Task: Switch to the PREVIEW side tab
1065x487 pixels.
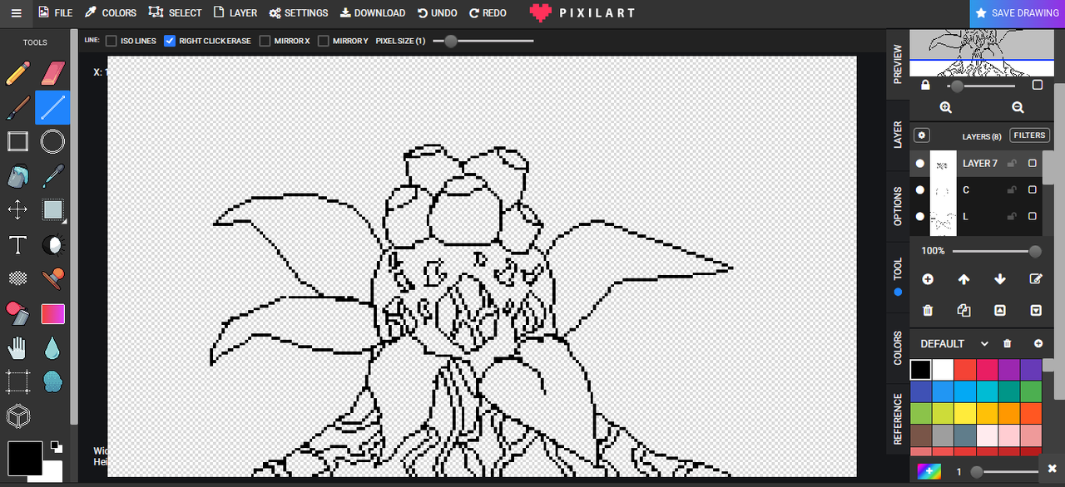Action: [x=898, y=64]
